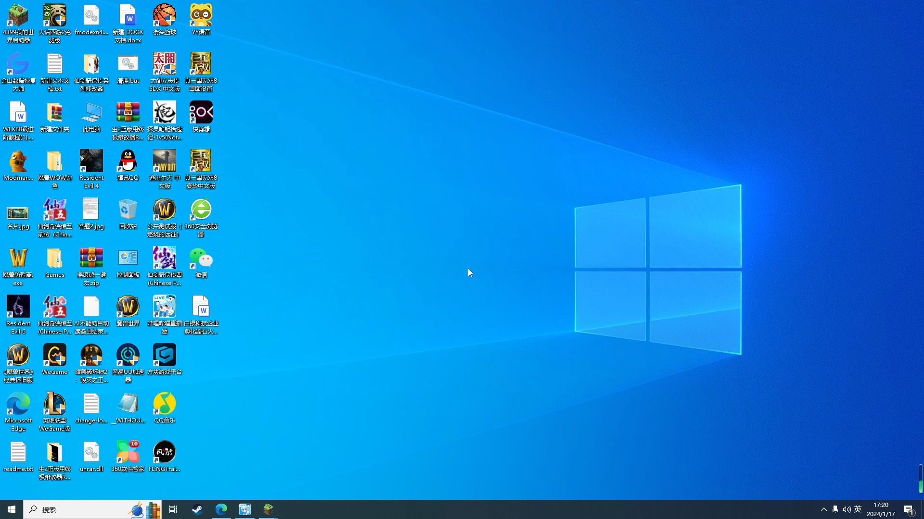924x519 pixels.
Task: Select the WeGame desktop icon
Action: 55,359
